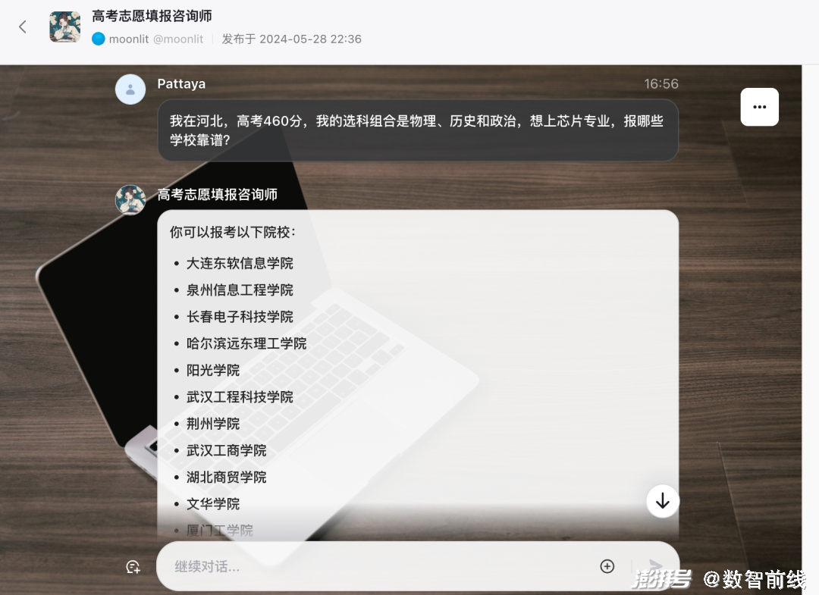Screen dimensions: 819x595
Task: Go back using the left chevron
Action: pos(23,27)
